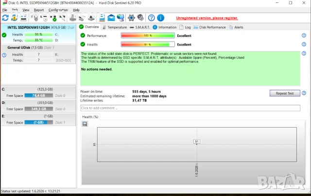
Task: Open the Report menu
Action: 39,10
